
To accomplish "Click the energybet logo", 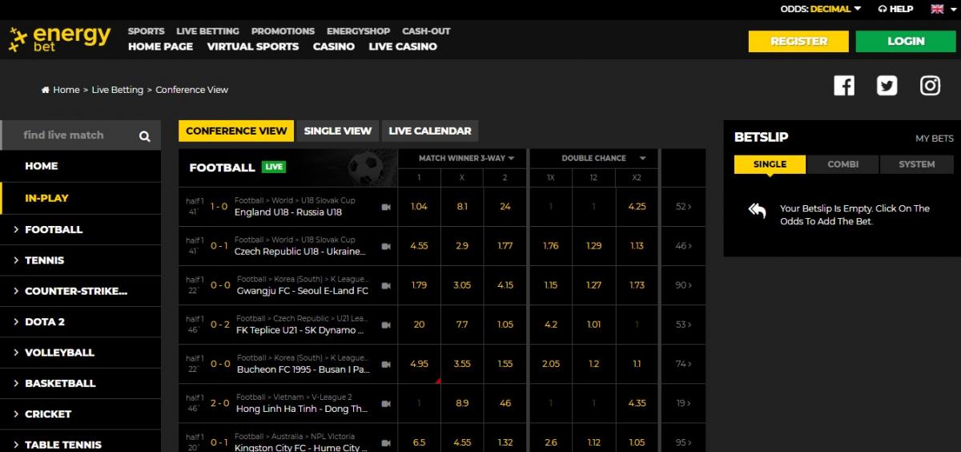I will (x=60, y=38).
